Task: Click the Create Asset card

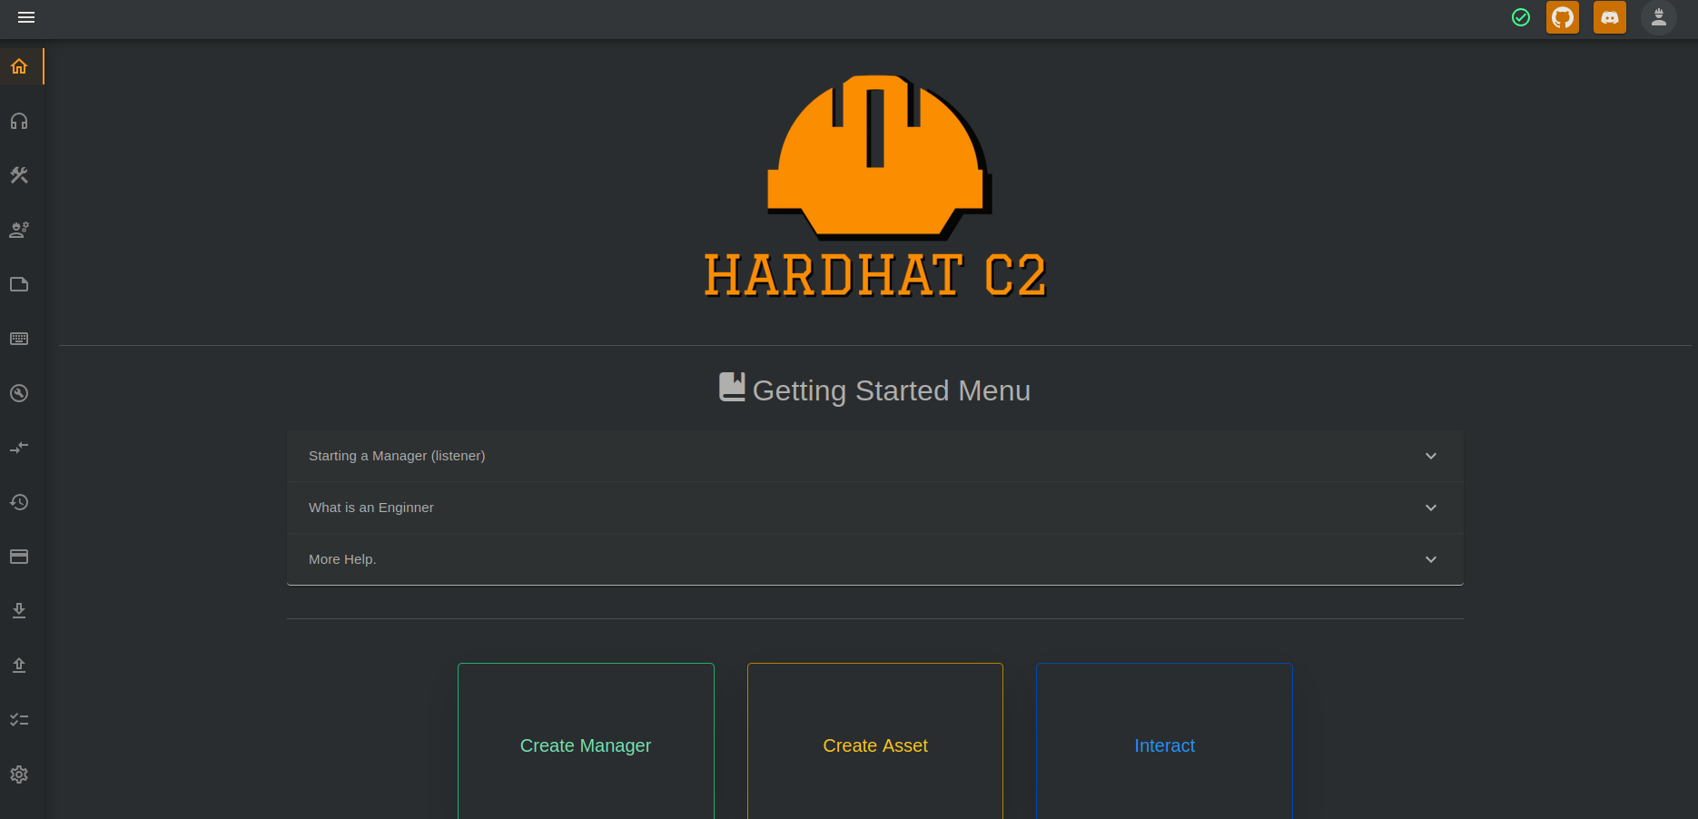Action: pos(874,745)
